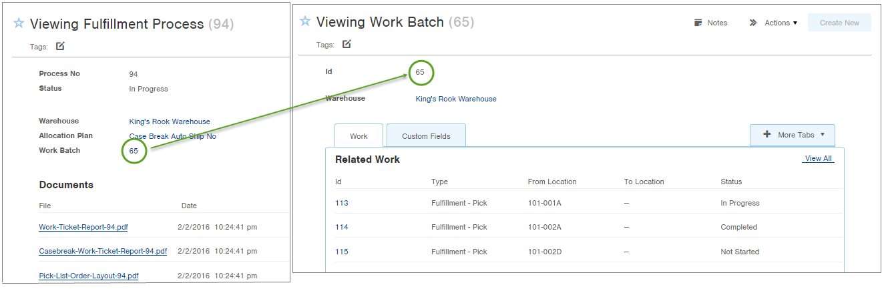Open Pick-List-Order-Layout-94.pdf document

[89, 276]
